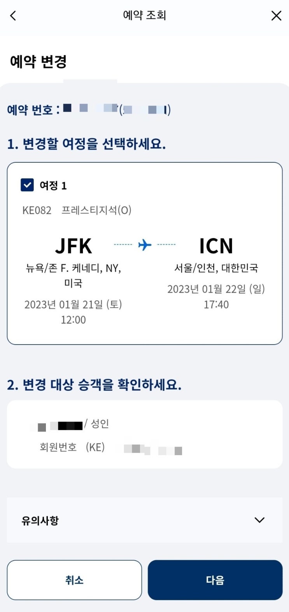
Task: Tap the 회원번호 (KE) label
Action: [72, 447]
